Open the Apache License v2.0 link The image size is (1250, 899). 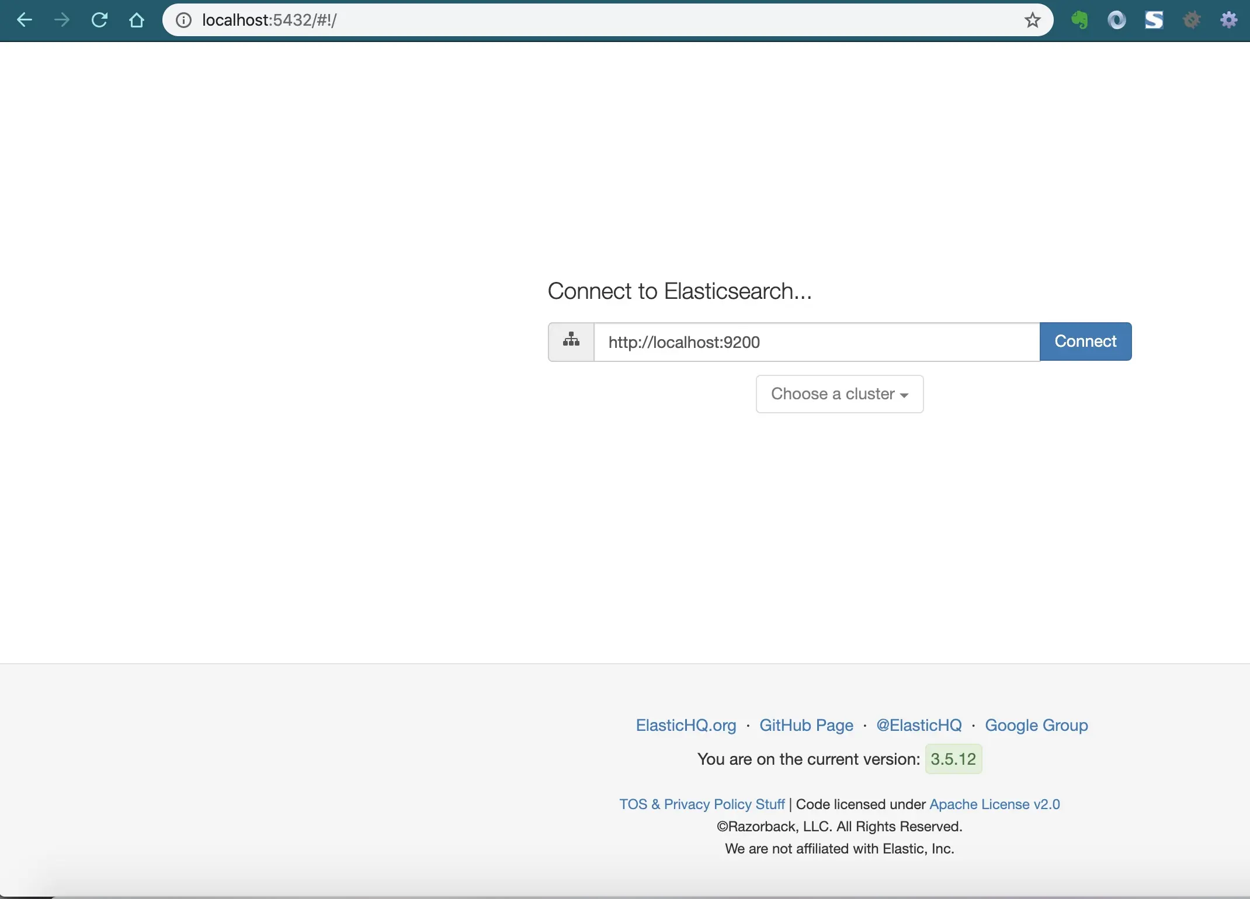[x=994, y=804]
